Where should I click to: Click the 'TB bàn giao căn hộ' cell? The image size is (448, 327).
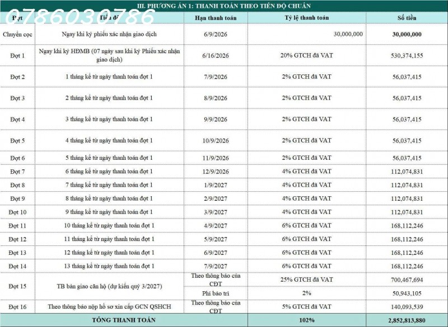[x=109, y=286]
